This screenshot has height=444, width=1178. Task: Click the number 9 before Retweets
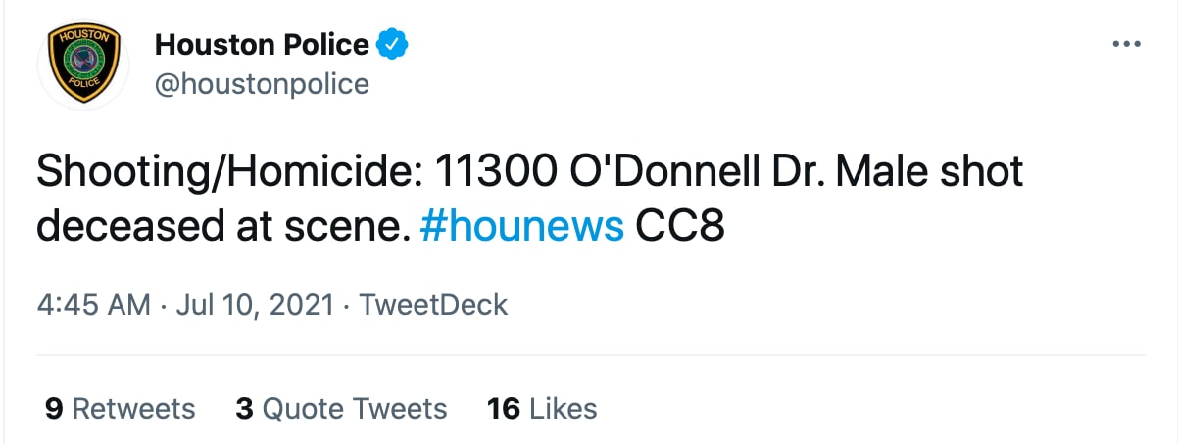point(54,408)
